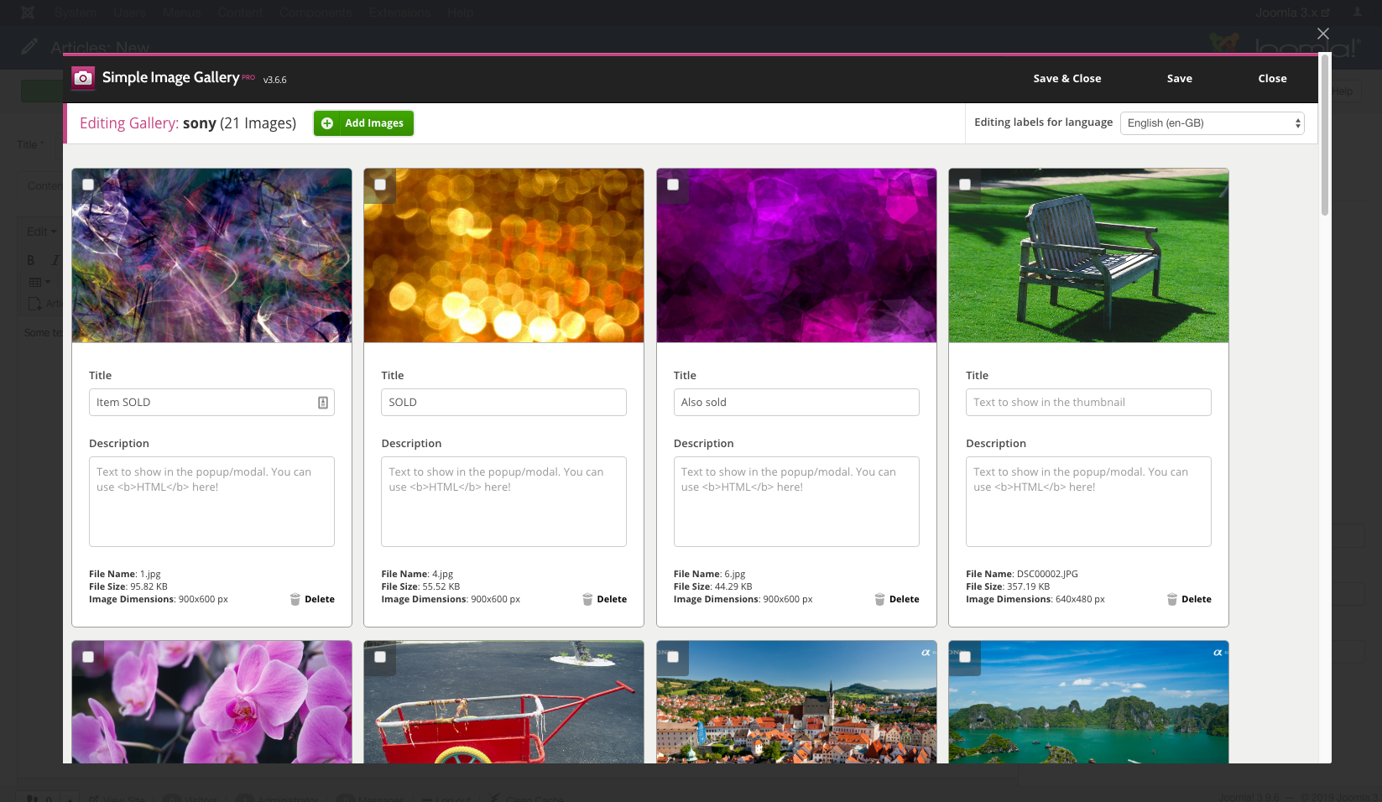Click the Description box for 6.jpg
1382x802 pixels.
(x=796, y=502)
